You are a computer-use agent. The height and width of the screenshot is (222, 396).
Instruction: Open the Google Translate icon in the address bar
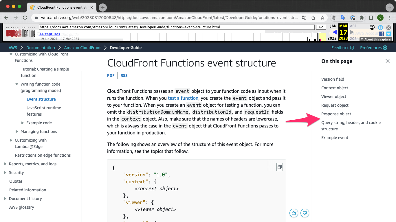pyautogui.click(x=304, y=18)
